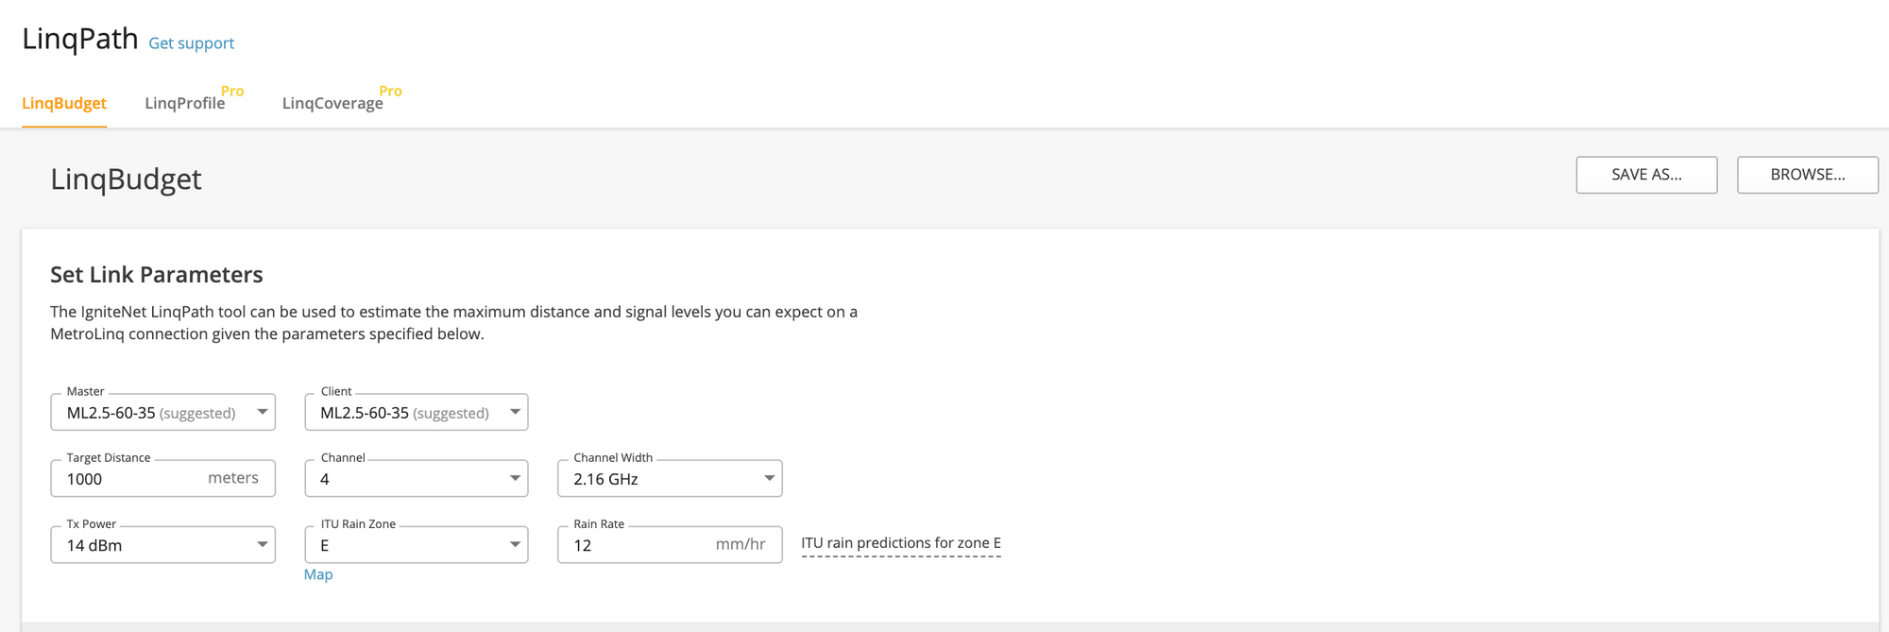Open the Client device dropdown
Viewport: 1889px width, 632px height.
coord(417,413)
